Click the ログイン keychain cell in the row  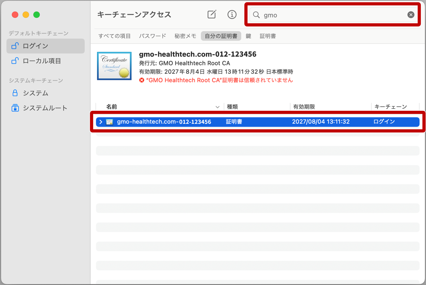click(x=384, y=122)
